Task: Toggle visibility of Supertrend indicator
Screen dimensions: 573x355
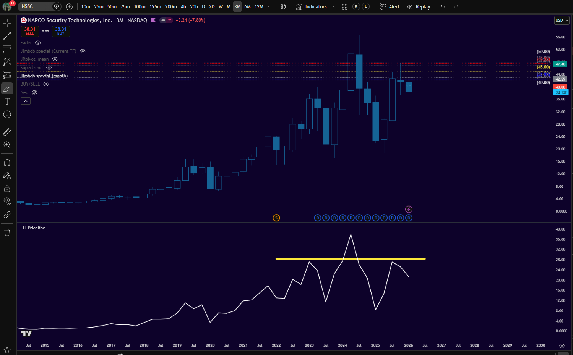Action: tap(49, 68)
